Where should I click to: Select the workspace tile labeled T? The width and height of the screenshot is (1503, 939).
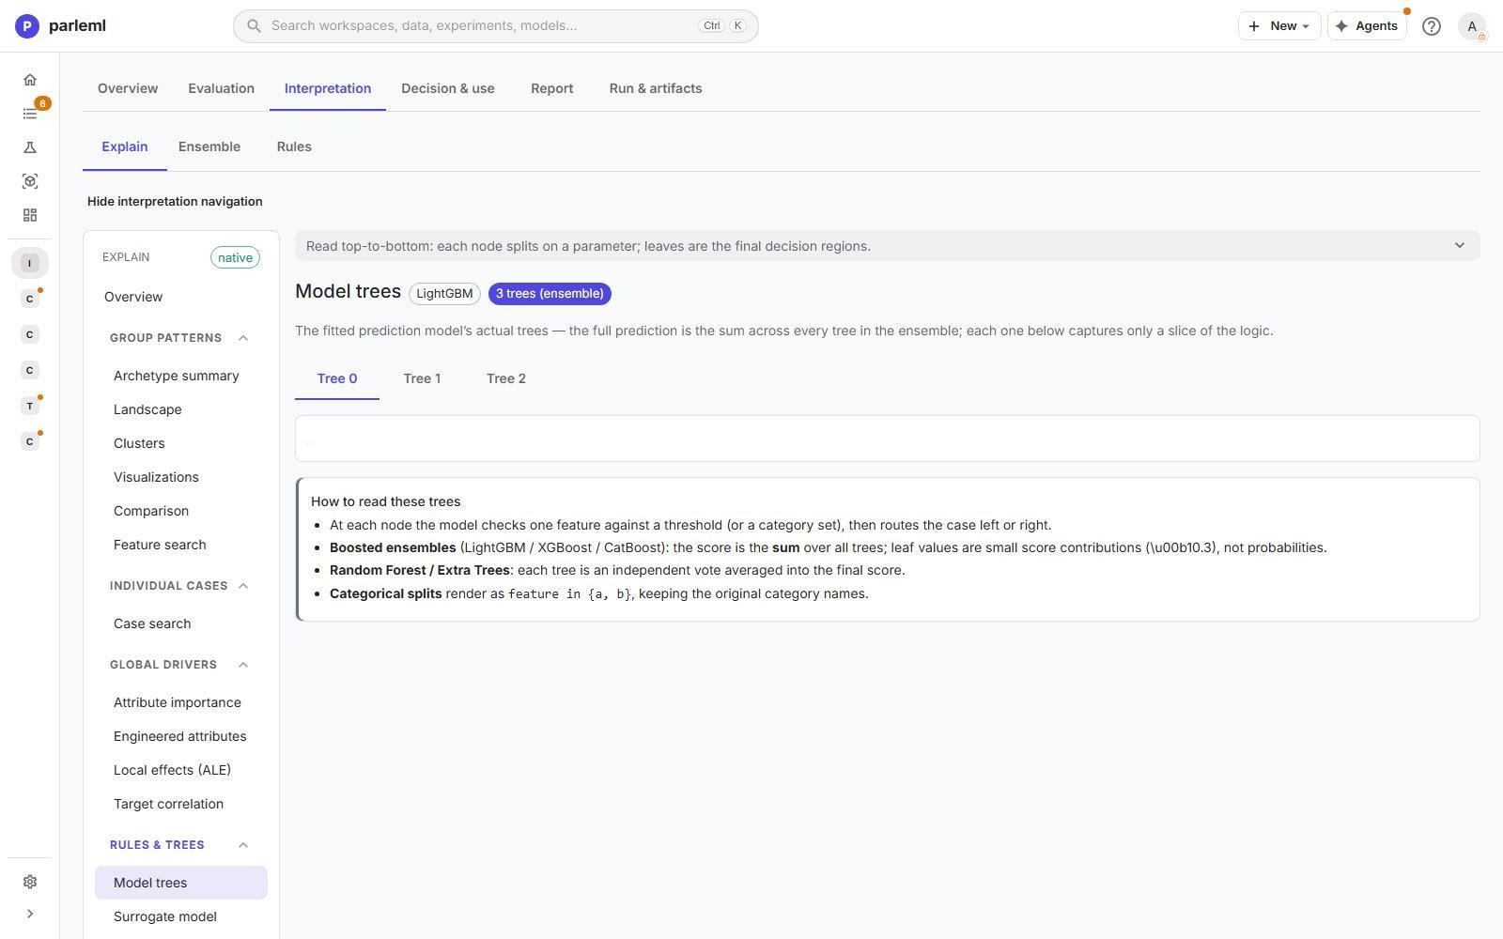(30, 406)
